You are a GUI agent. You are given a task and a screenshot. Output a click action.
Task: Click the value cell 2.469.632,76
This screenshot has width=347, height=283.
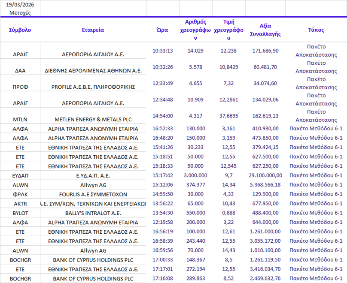point(265,278)
